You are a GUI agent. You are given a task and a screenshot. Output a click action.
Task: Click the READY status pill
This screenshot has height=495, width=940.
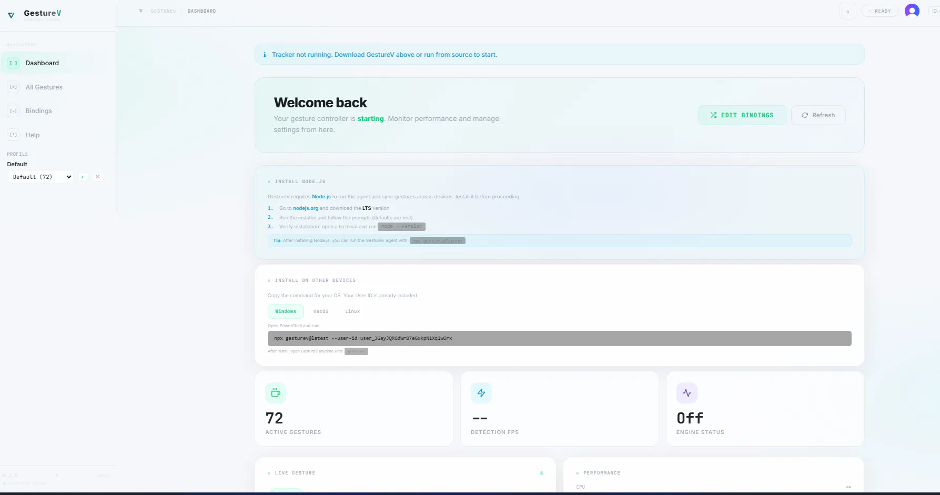pyautogui.click(x=880, y=11)
